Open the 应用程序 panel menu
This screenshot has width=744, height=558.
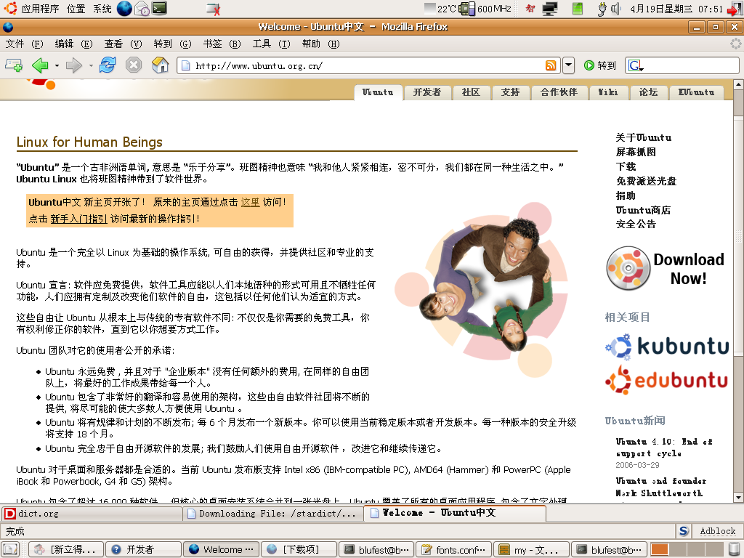point(40,9)
